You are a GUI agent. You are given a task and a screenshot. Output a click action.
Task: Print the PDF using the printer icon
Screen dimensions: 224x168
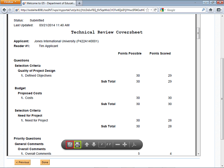tap(77, 145)
